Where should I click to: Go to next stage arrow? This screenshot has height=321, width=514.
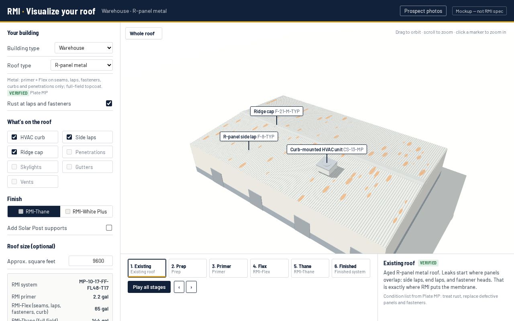(x=191, y=287)
